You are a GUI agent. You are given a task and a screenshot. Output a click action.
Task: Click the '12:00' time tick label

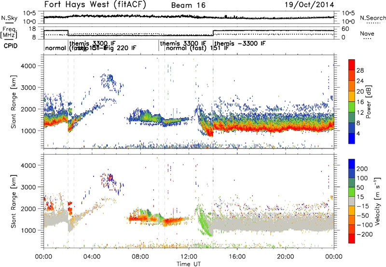pos(189,257)
